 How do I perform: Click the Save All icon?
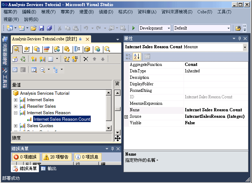[49, 28]
